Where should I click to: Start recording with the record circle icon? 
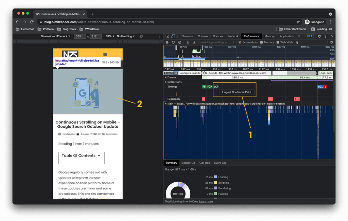click(x=167, y=42)
